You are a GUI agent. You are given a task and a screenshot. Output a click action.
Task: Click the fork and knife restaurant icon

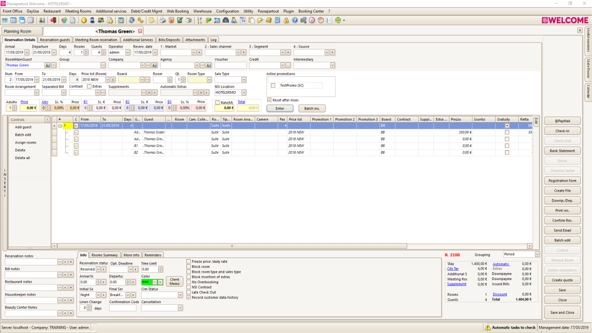pyautogui.click(x=200, y=20)
